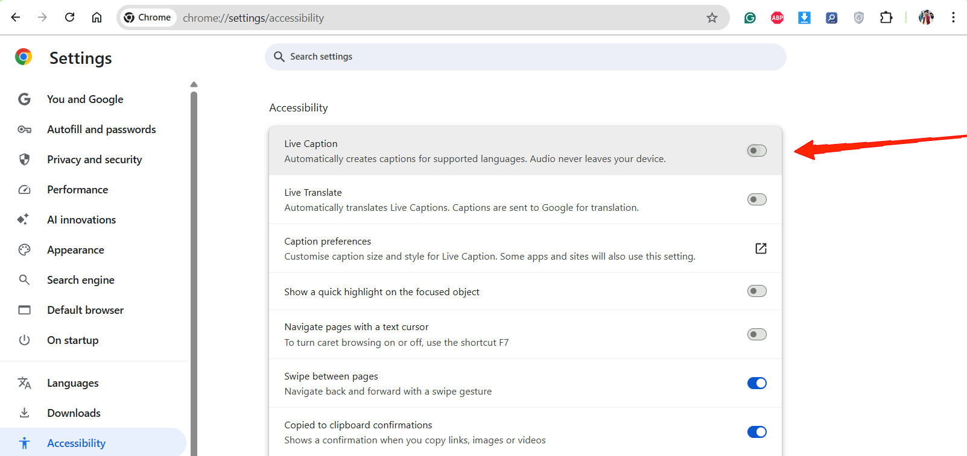Click the Search settings field
Image resolution: width=967 pixels, height=456 pixels.
[x=525, y=57]
